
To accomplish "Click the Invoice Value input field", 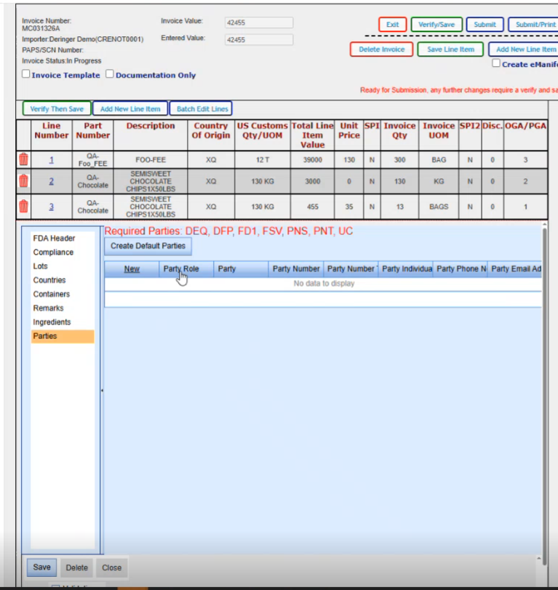I will point(258,23).
